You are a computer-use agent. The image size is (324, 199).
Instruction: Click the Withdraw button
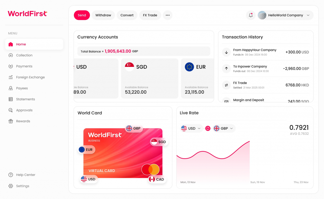point(103,15)
